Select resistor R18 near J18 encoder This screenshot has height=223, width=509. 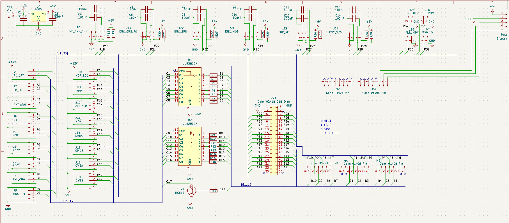click(x=109, y=34)
